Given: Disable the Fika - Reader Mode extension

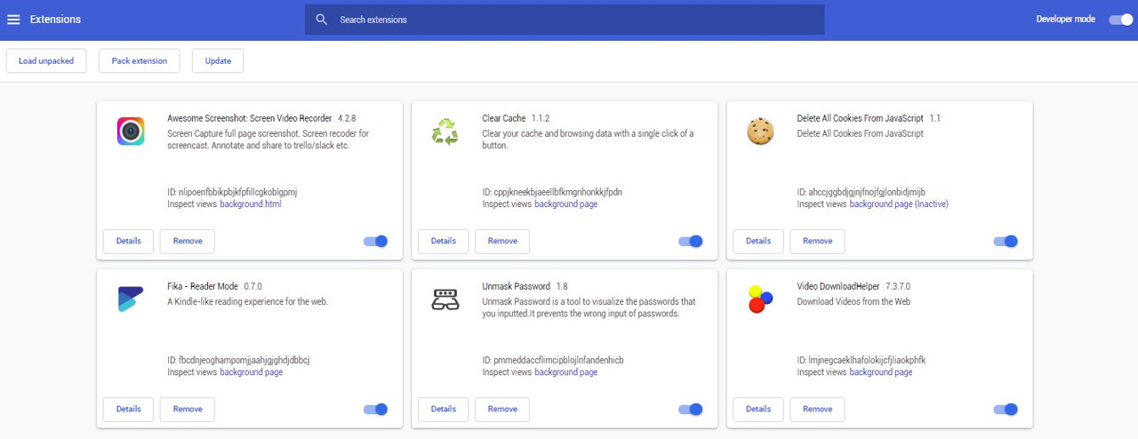Looking at the screenshot, I should (x=376, y=410).
